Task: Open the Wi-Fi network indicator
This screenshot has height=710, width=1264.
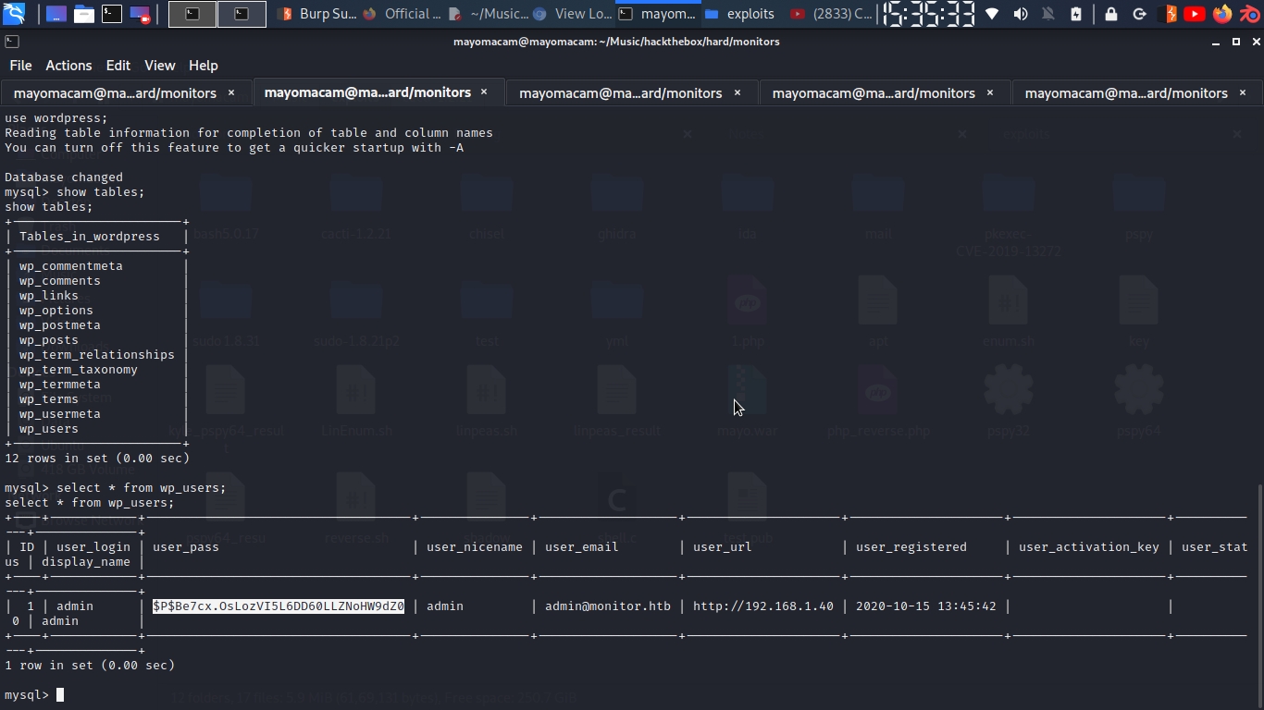Action: coord(992,14)
